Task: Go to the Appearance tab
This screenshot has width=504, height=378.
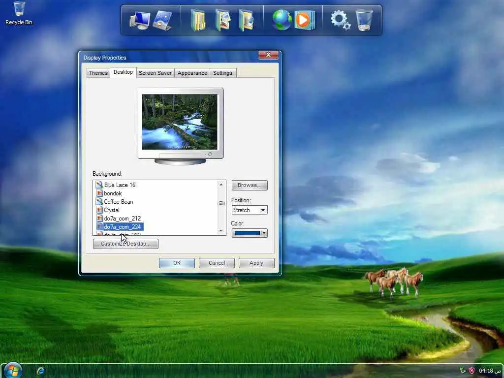Action: coord(192,73)
